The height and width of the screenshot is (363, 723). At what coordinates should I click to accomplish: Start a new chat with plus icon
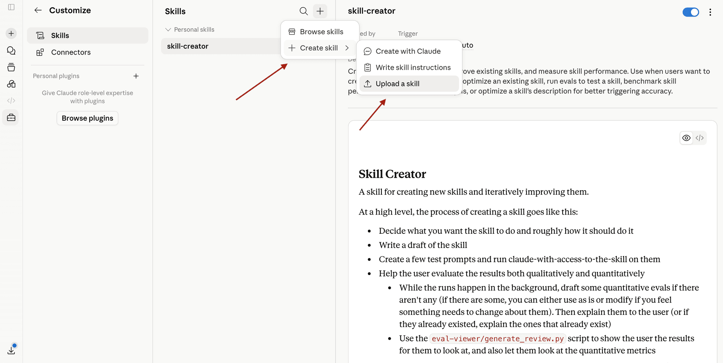[11, 33]
